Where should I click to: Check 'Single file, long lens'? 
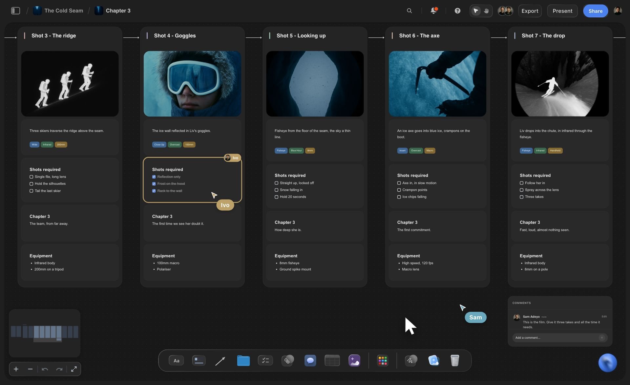(x=31, y=177)
